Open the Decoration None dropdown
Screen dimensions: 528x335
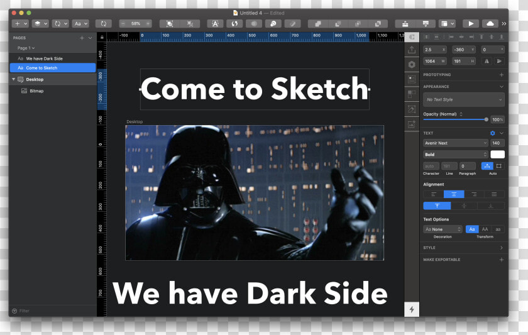(443, 229)
